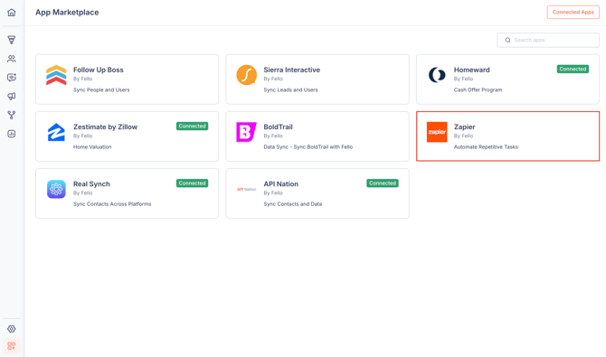The image size is (606, 357).
Task: Click the Real Synch atom logo
Action: 56,189
